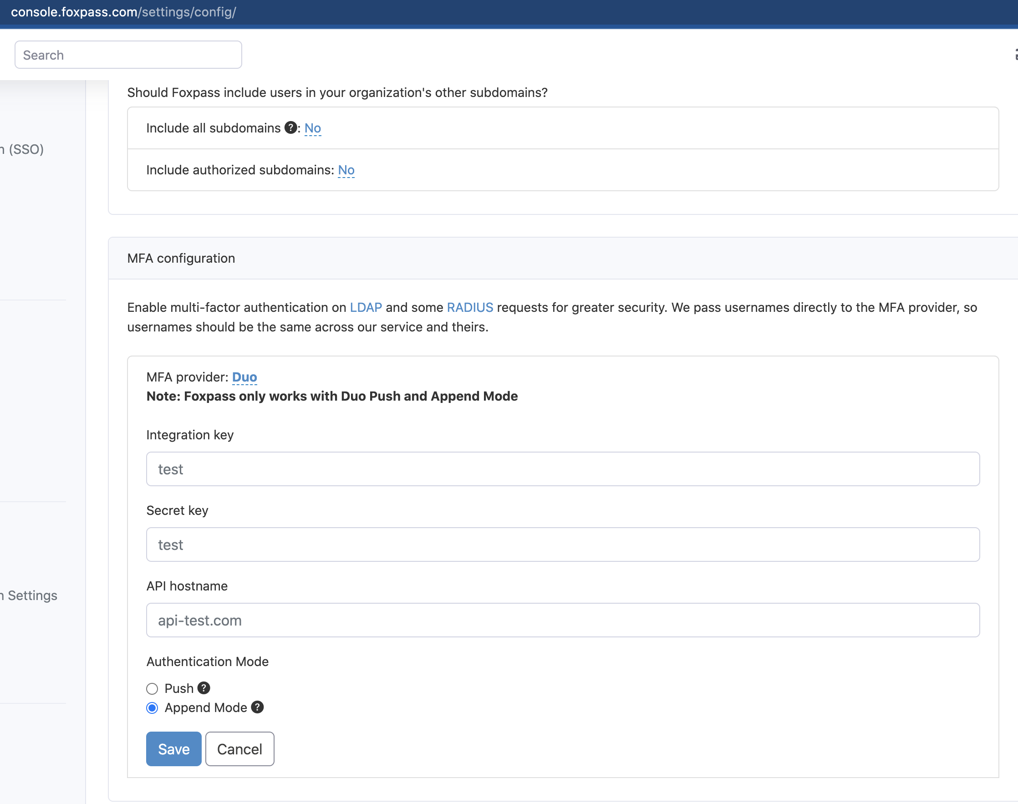
Task: Open the Settings sidebar item
Action: pos(31,595)
